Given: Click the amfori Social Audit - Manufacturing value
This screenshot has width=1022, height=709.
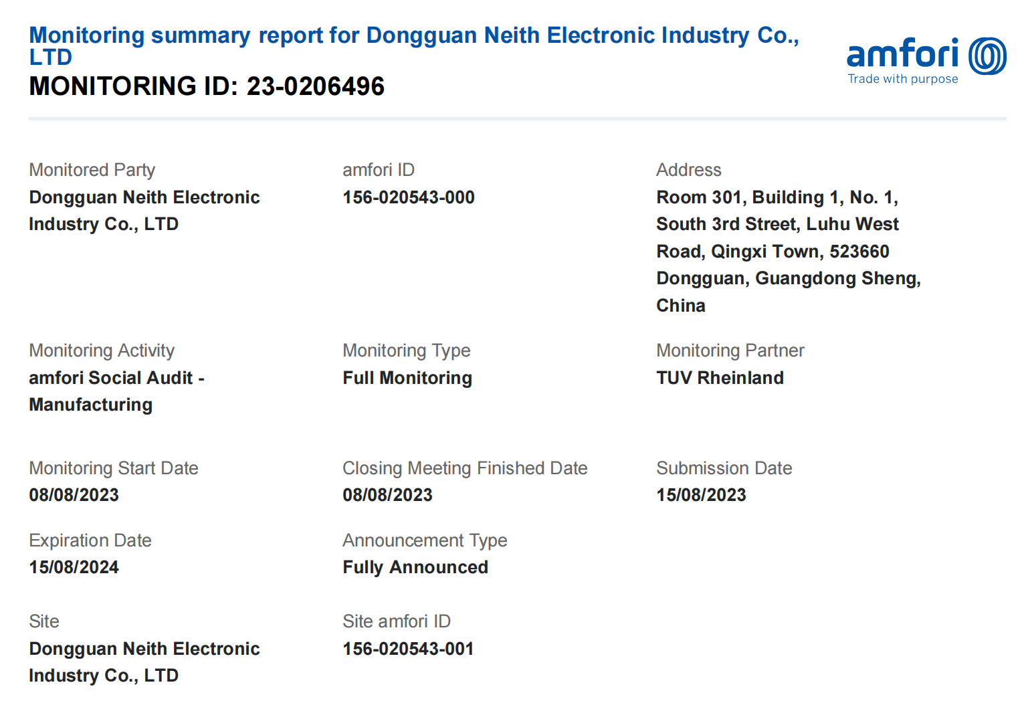Looking at the screenshot, I should pos(116,391).
